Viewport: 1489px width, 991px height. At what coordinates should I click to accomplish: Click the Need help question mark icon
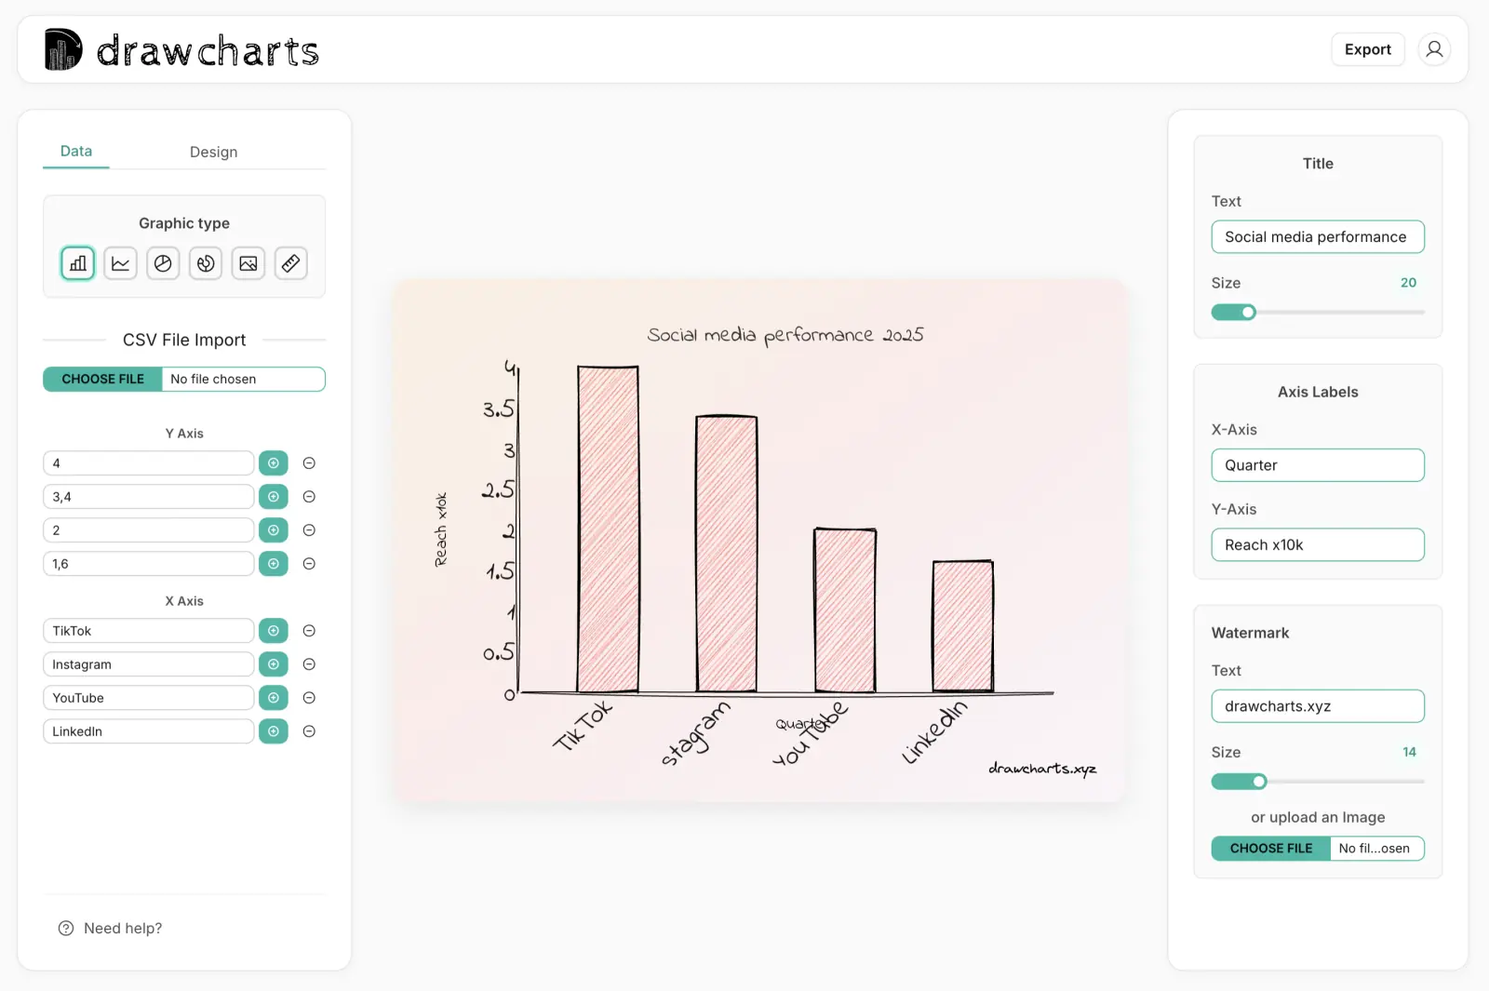(64, 928)
